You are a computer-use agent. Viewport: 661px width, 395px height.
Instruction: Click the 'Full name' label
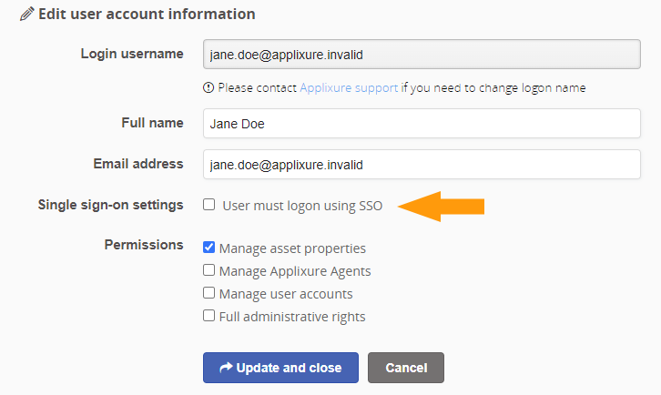click(x=153, y=123)
